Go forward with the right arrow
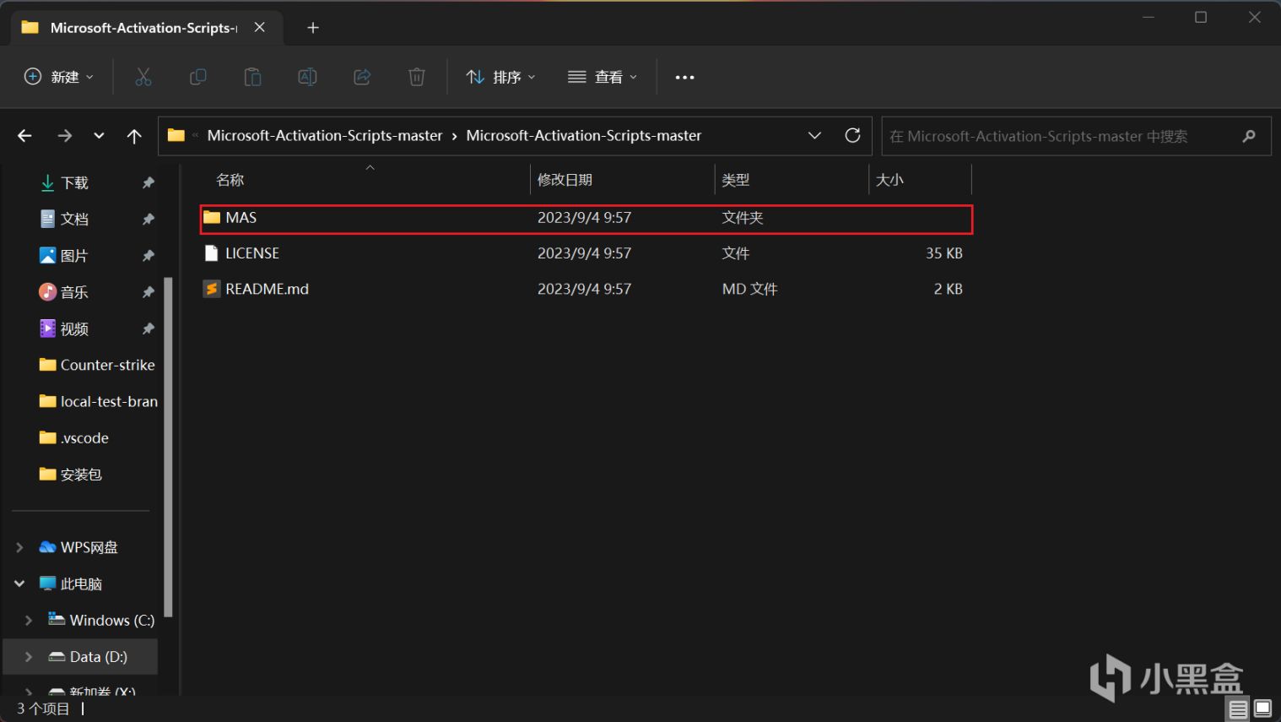This screenshot has height=722, width=1281. pos(64,136)
